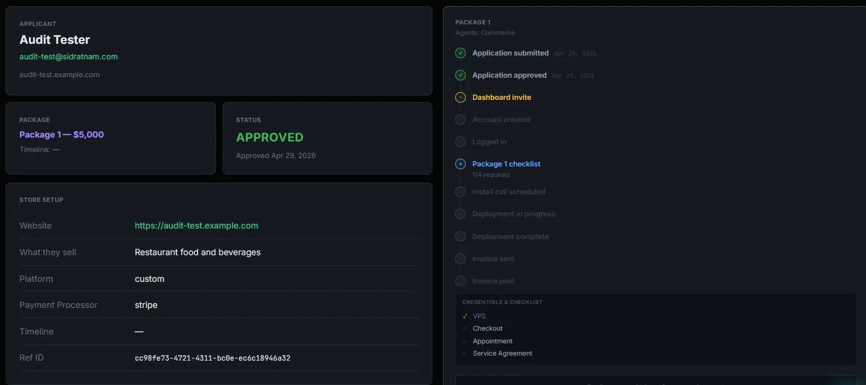Click the green checkmark next to VPS

pos(465,316)
